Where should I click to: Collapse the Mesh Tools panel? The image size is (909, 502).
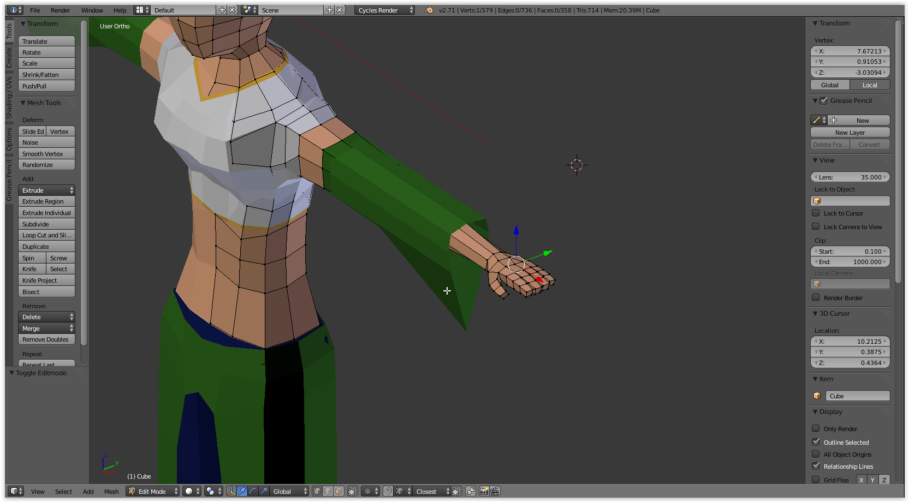coord(23,103)
